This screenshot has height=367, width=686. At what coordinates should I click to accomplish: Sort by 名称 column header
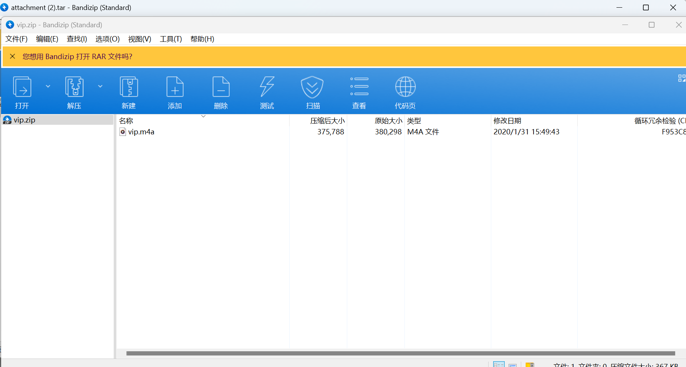126,121
